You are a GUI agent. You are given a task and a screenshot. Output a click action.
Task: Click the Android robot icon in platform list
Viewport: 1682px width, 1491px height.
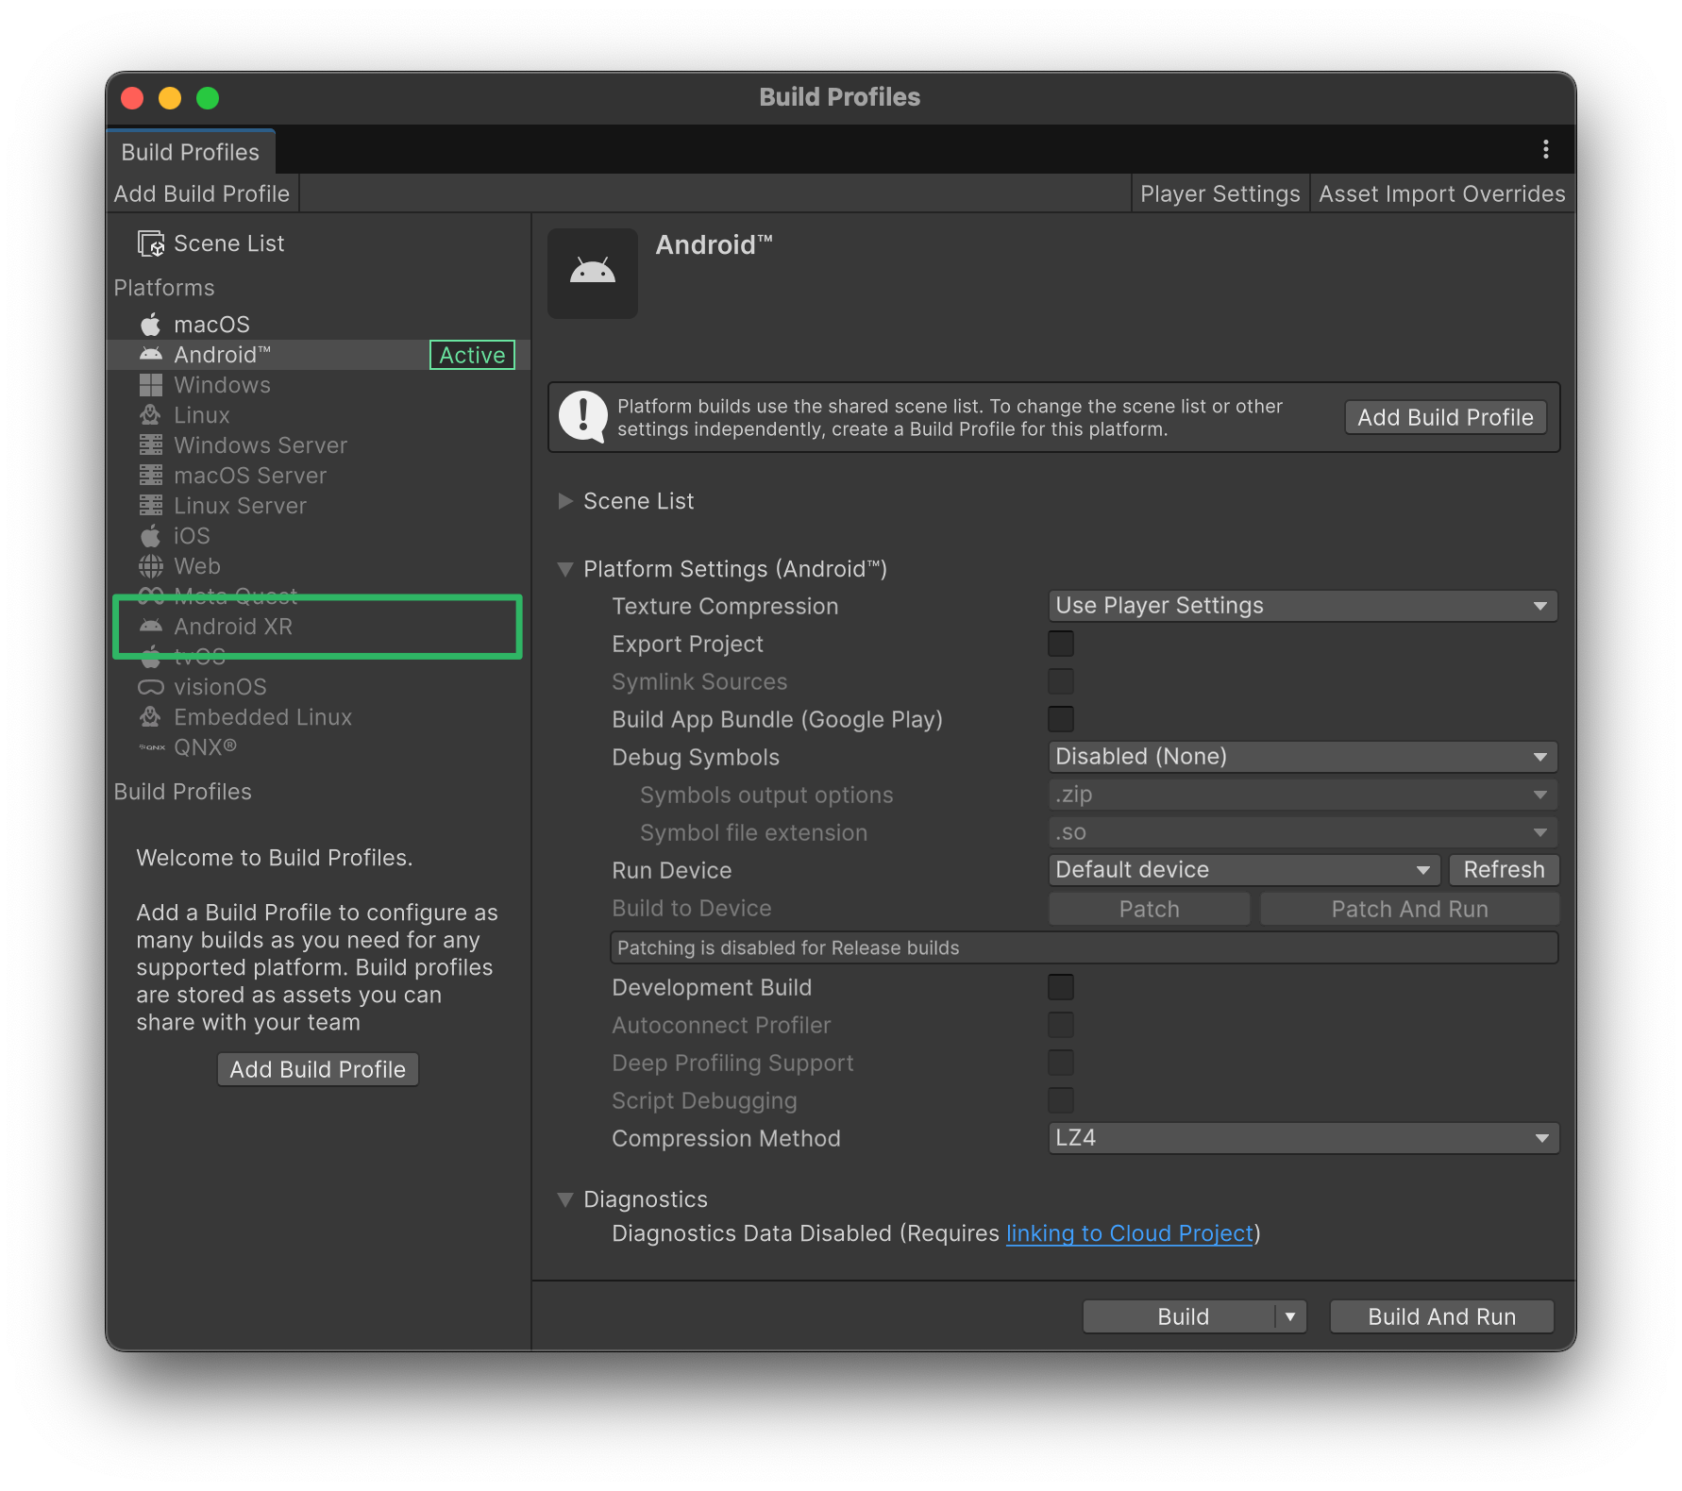151,355
